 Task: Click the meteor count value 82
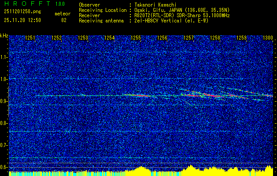click(x=64, y=20)
